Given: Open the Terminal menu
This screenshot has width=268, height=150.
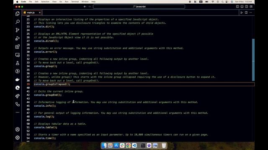Looking at the screenshot, I should [75, 2].
